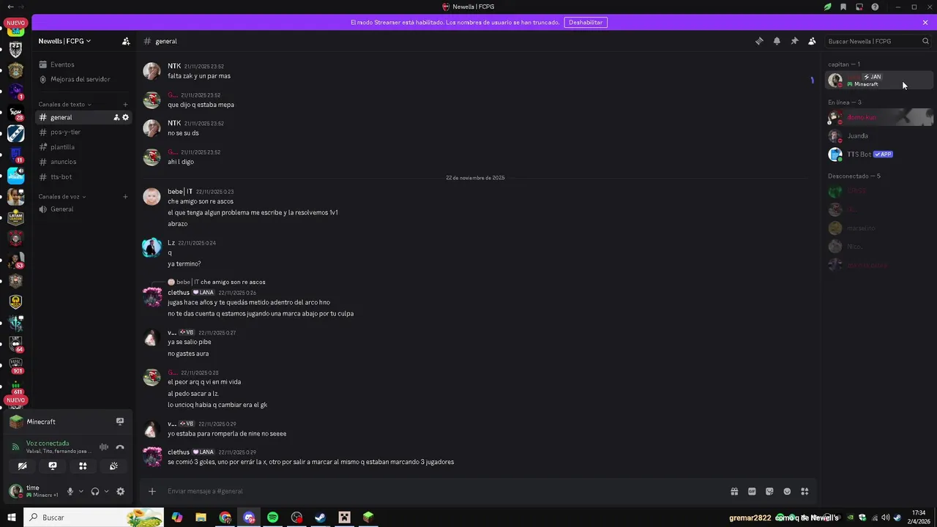The image size is (937, 527).
Task: Join the General voice channel
Action: [x=84, y=209]
